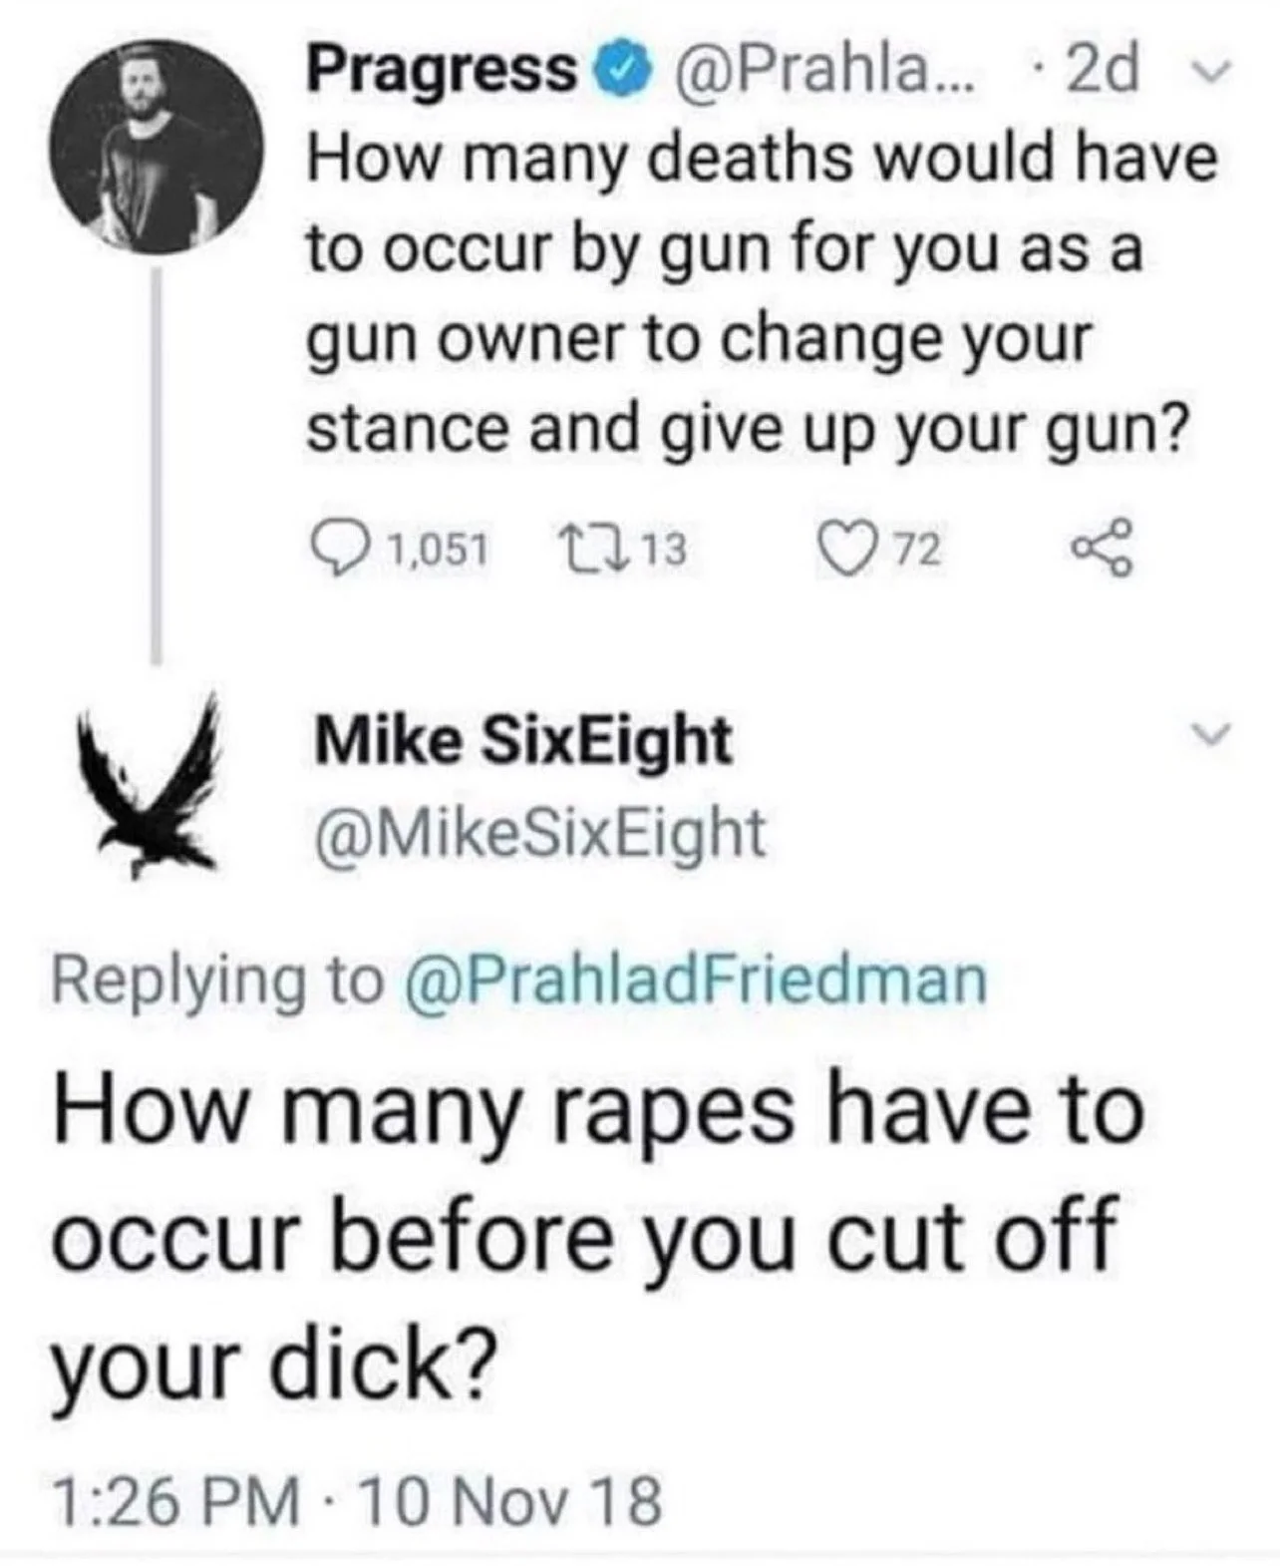Open the Pragress profile photo

point(158,147)
